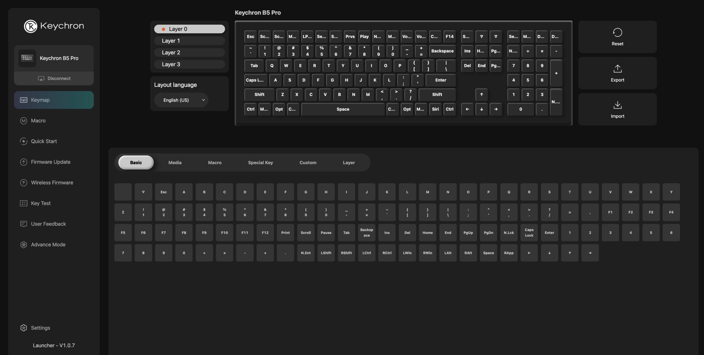Open Advance Mode settings
This screenshot has width=704, height=355.
point(48,244)
